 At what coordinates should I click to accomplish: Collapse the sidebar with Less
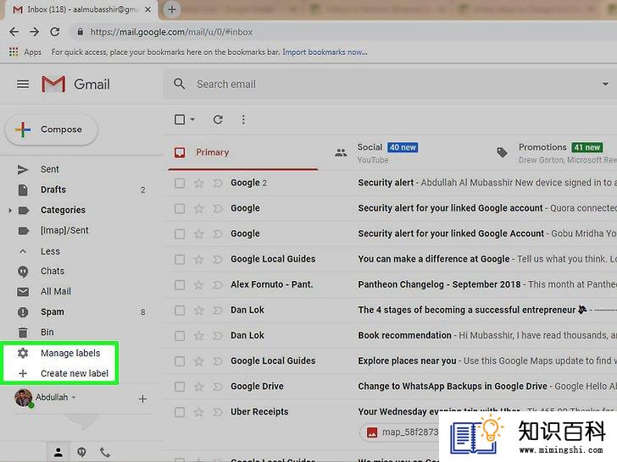coord(50,251)
